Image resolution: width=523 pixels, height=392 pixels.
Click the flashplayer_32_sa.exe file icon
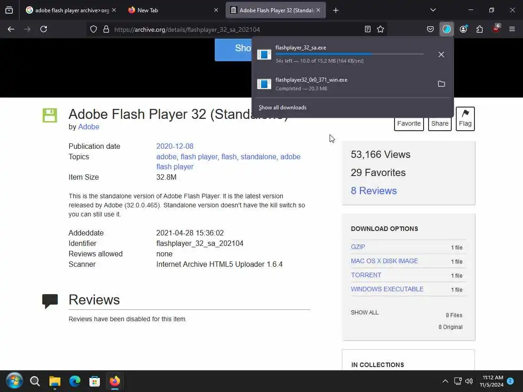tap(264, 54)
